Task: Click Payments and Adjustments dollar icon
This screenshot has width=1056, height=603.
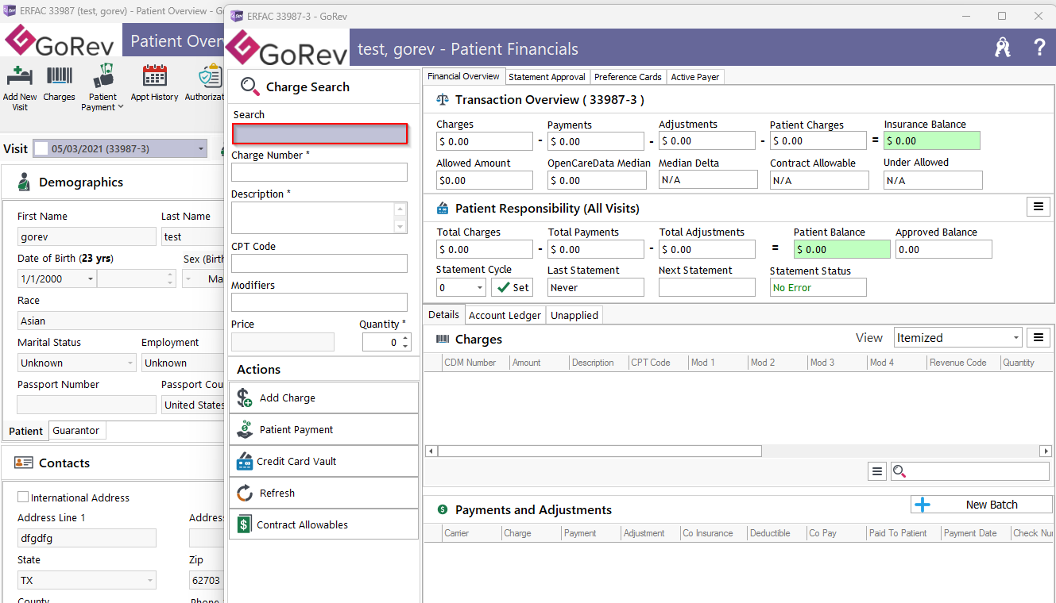Action: click(443, 509)
